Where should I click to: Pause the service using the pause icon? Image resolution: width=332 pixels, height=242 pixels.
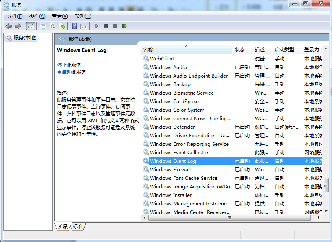115,26
